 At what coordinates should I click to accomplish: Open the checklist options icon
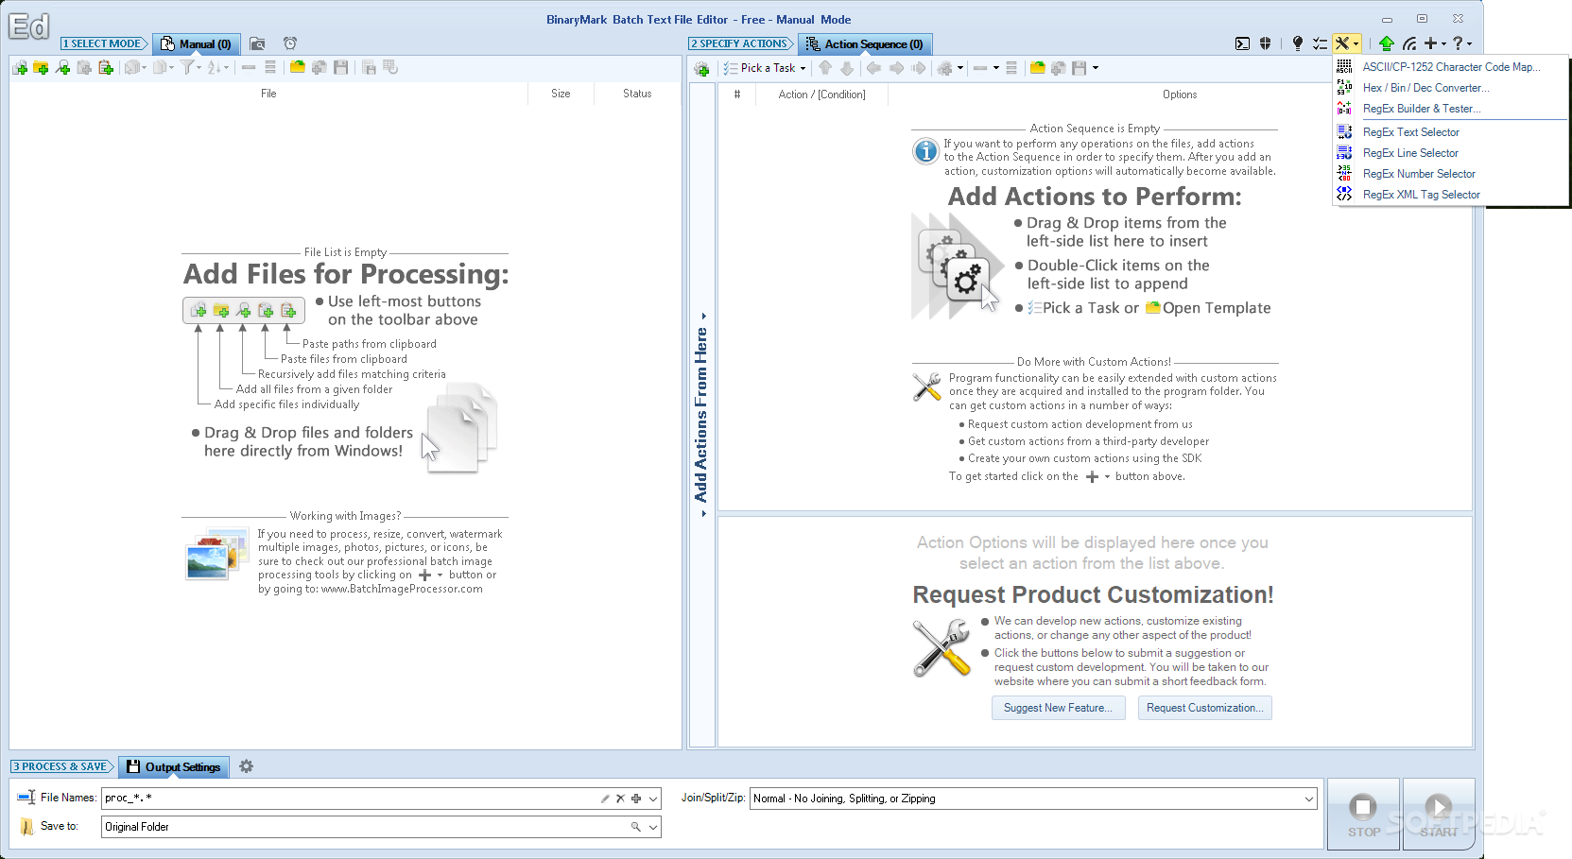tap(1320, 43)
